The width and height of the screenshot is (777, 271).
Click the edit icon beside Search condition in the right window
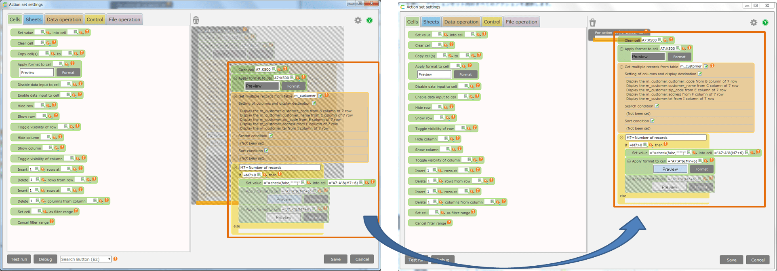pyautogui.click(x=657, y=106)
